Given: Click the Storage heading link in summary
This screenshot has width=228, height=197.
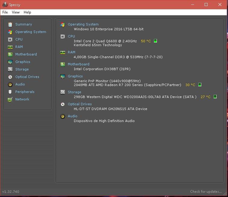Looking at the screenshot, I should pos(75,92).
